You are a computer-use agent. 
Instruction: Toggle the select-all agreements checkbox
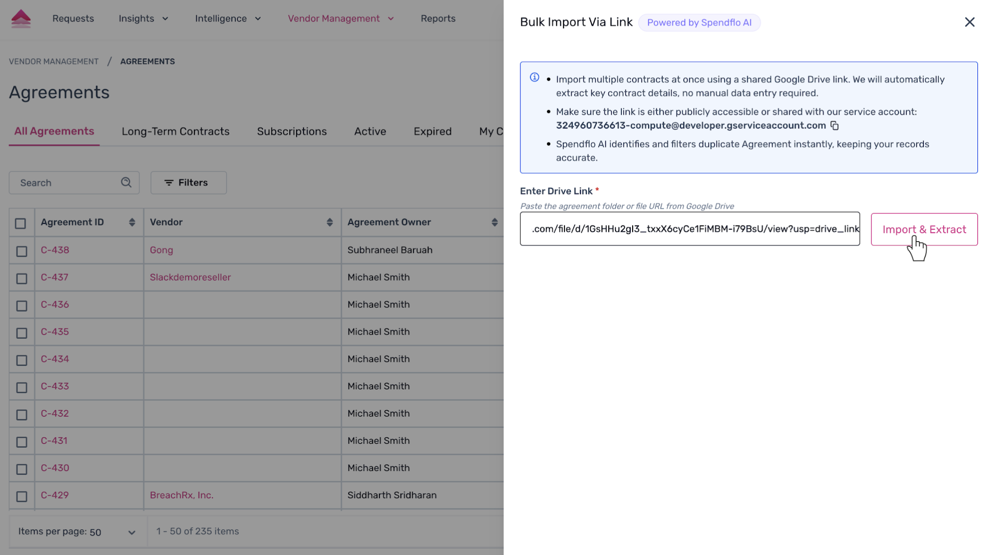[x=20, y=224]
